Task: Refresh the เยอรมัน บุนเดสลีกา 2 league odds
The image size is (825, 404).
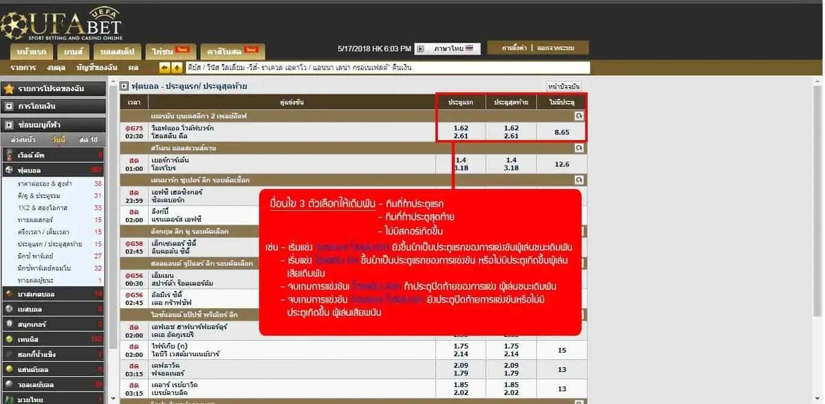Action: [579, 115]
